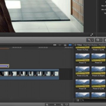The height and width of the screenshot is (106, 106).
Task: Select the video clip with filmstrip thumbnails
Action: click(x=29, y=74)
